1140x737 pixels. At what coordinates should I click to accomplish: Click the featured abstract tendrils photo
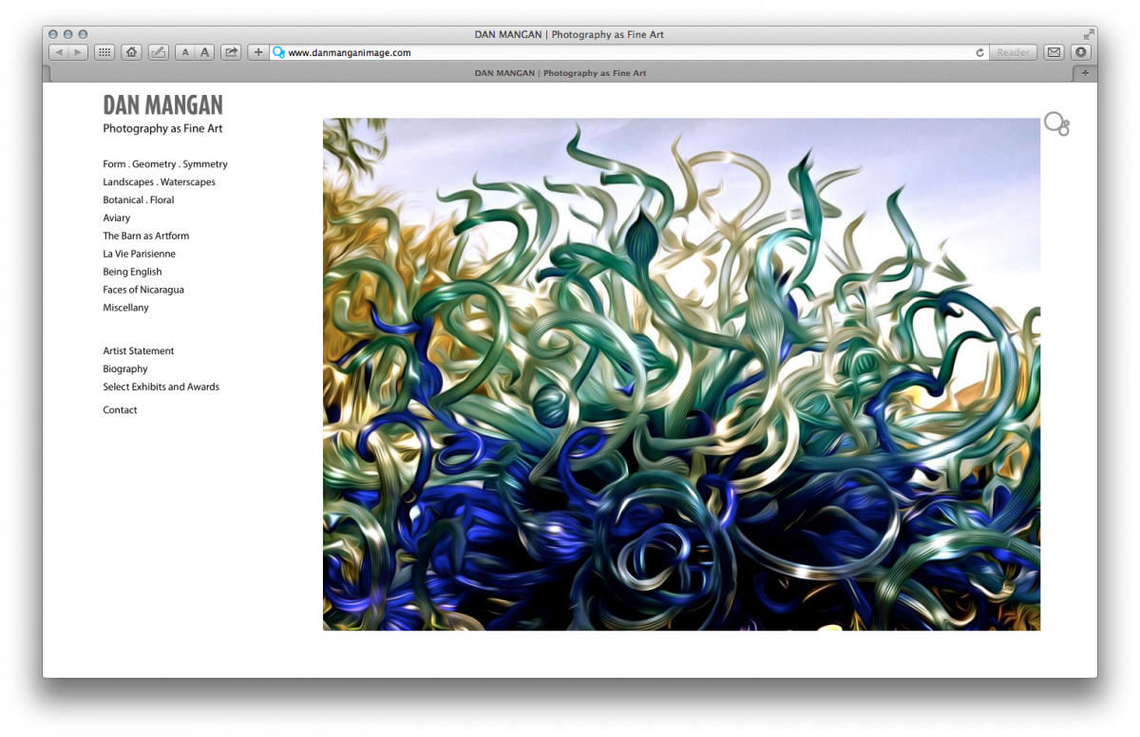pos(681,375)
